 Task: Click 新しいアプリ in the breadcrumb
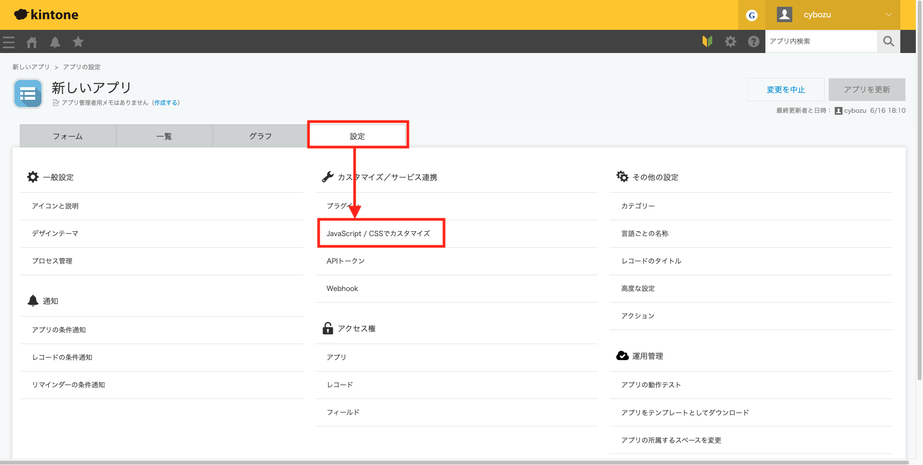click(31, 67)
